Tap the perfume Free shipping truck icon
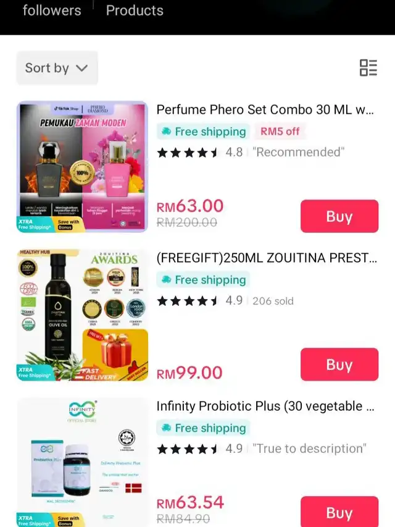 [166, 132]
